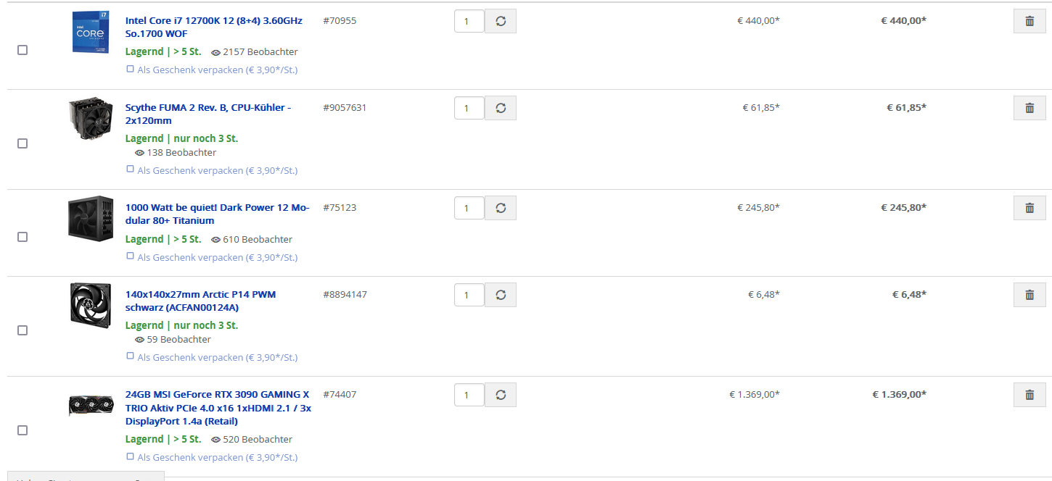Click trash icon for be quiet! Dark Power 12
Viewport: 1052px width, 481px height.
(x=1029, y=208)
